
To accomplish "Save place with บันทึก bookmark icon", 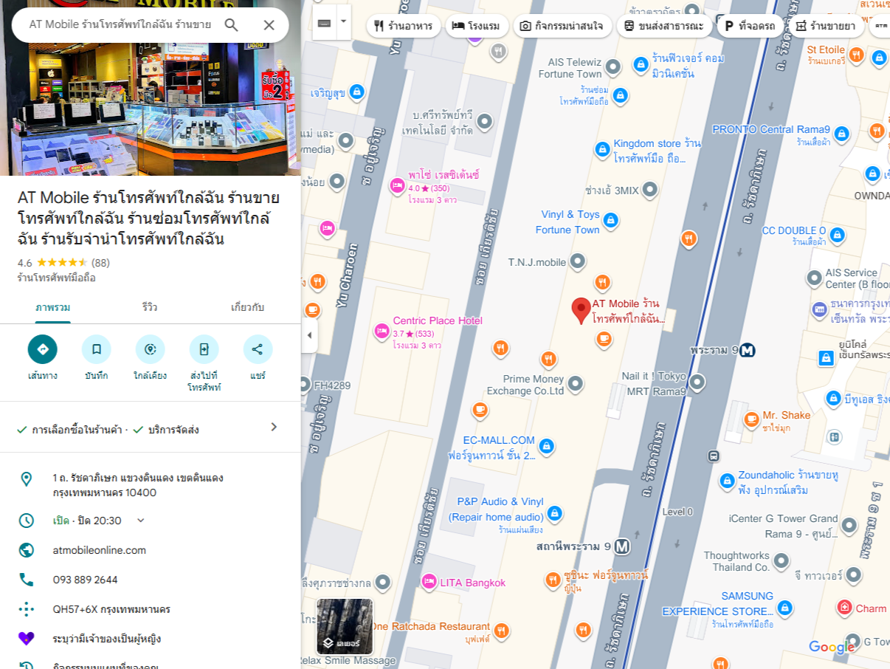I will pos(96,349).
